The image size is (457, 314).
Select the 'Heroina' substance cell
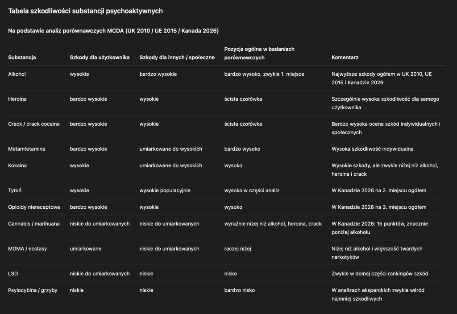[x=17, y=99]
